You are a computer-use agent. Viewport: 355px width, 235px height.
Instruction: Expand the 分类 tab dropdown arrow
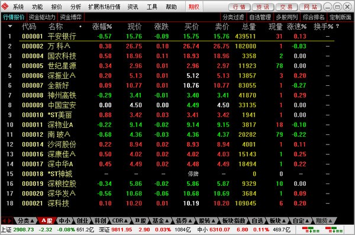(32, 220)
